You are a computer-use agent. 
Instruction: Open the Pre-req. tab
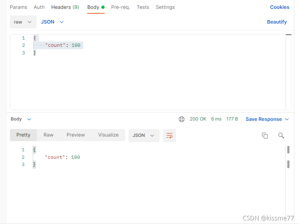pos(120,7)
